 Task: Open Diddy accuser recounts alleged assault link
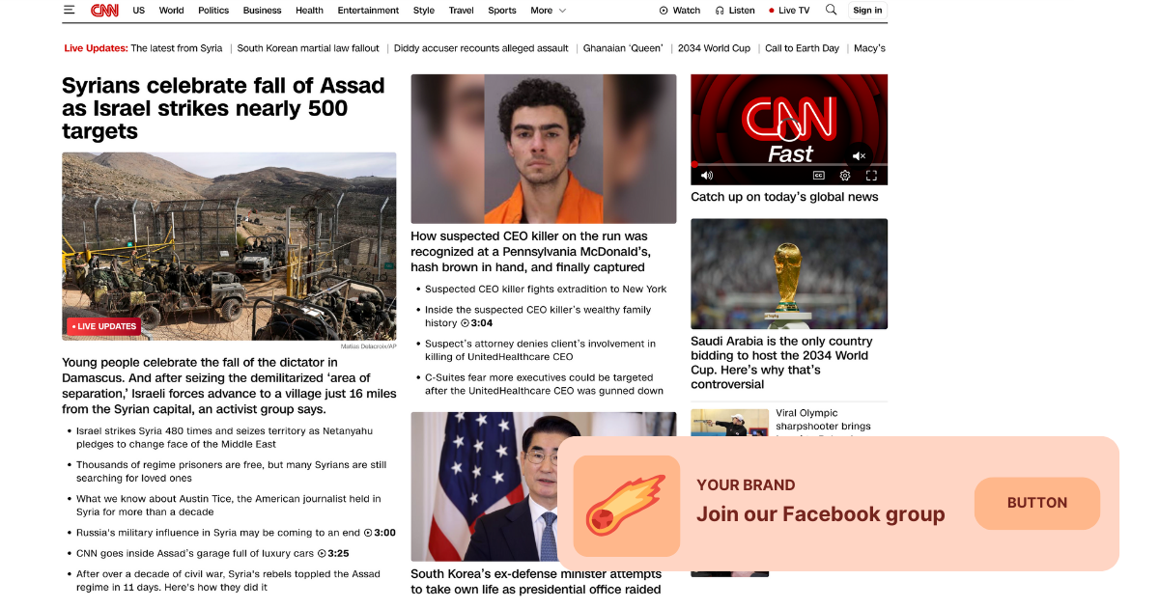[x=481, y=48]
